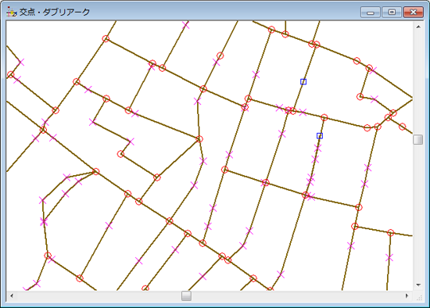Click the horizontal scrollbar left arrow
The width and height of the screenshot is (430, 308).
[x=12, y=296]
